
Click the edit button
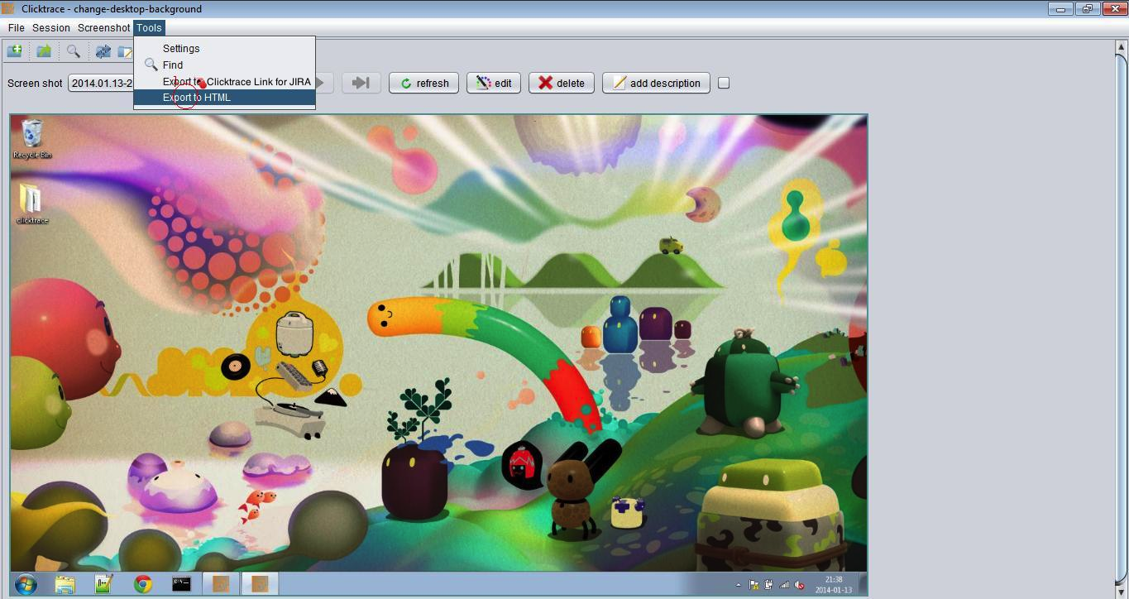(x=494, y=83)
